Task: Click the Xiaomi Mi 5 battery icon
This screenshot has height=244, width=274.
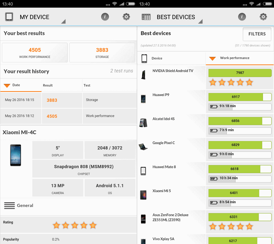Action: click(x=214, y=202)
